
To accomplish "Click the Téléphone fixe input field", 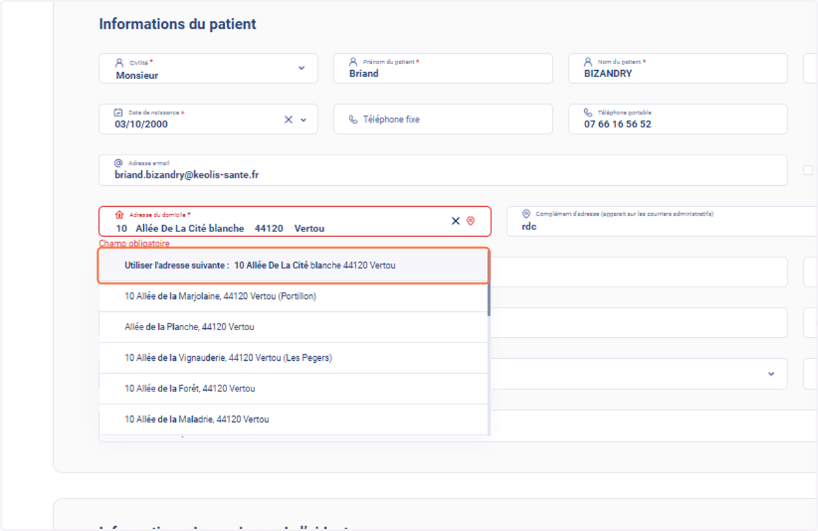I will (x=443, y=119).
